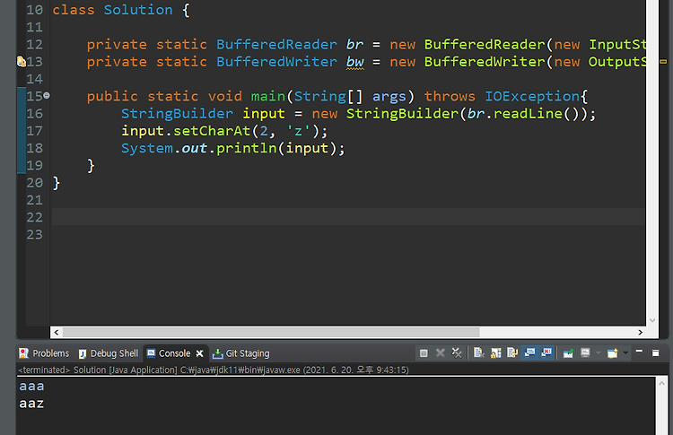Click the console vertical scrollbar up arrow
The image size is (673, 435).
[661, 384]
